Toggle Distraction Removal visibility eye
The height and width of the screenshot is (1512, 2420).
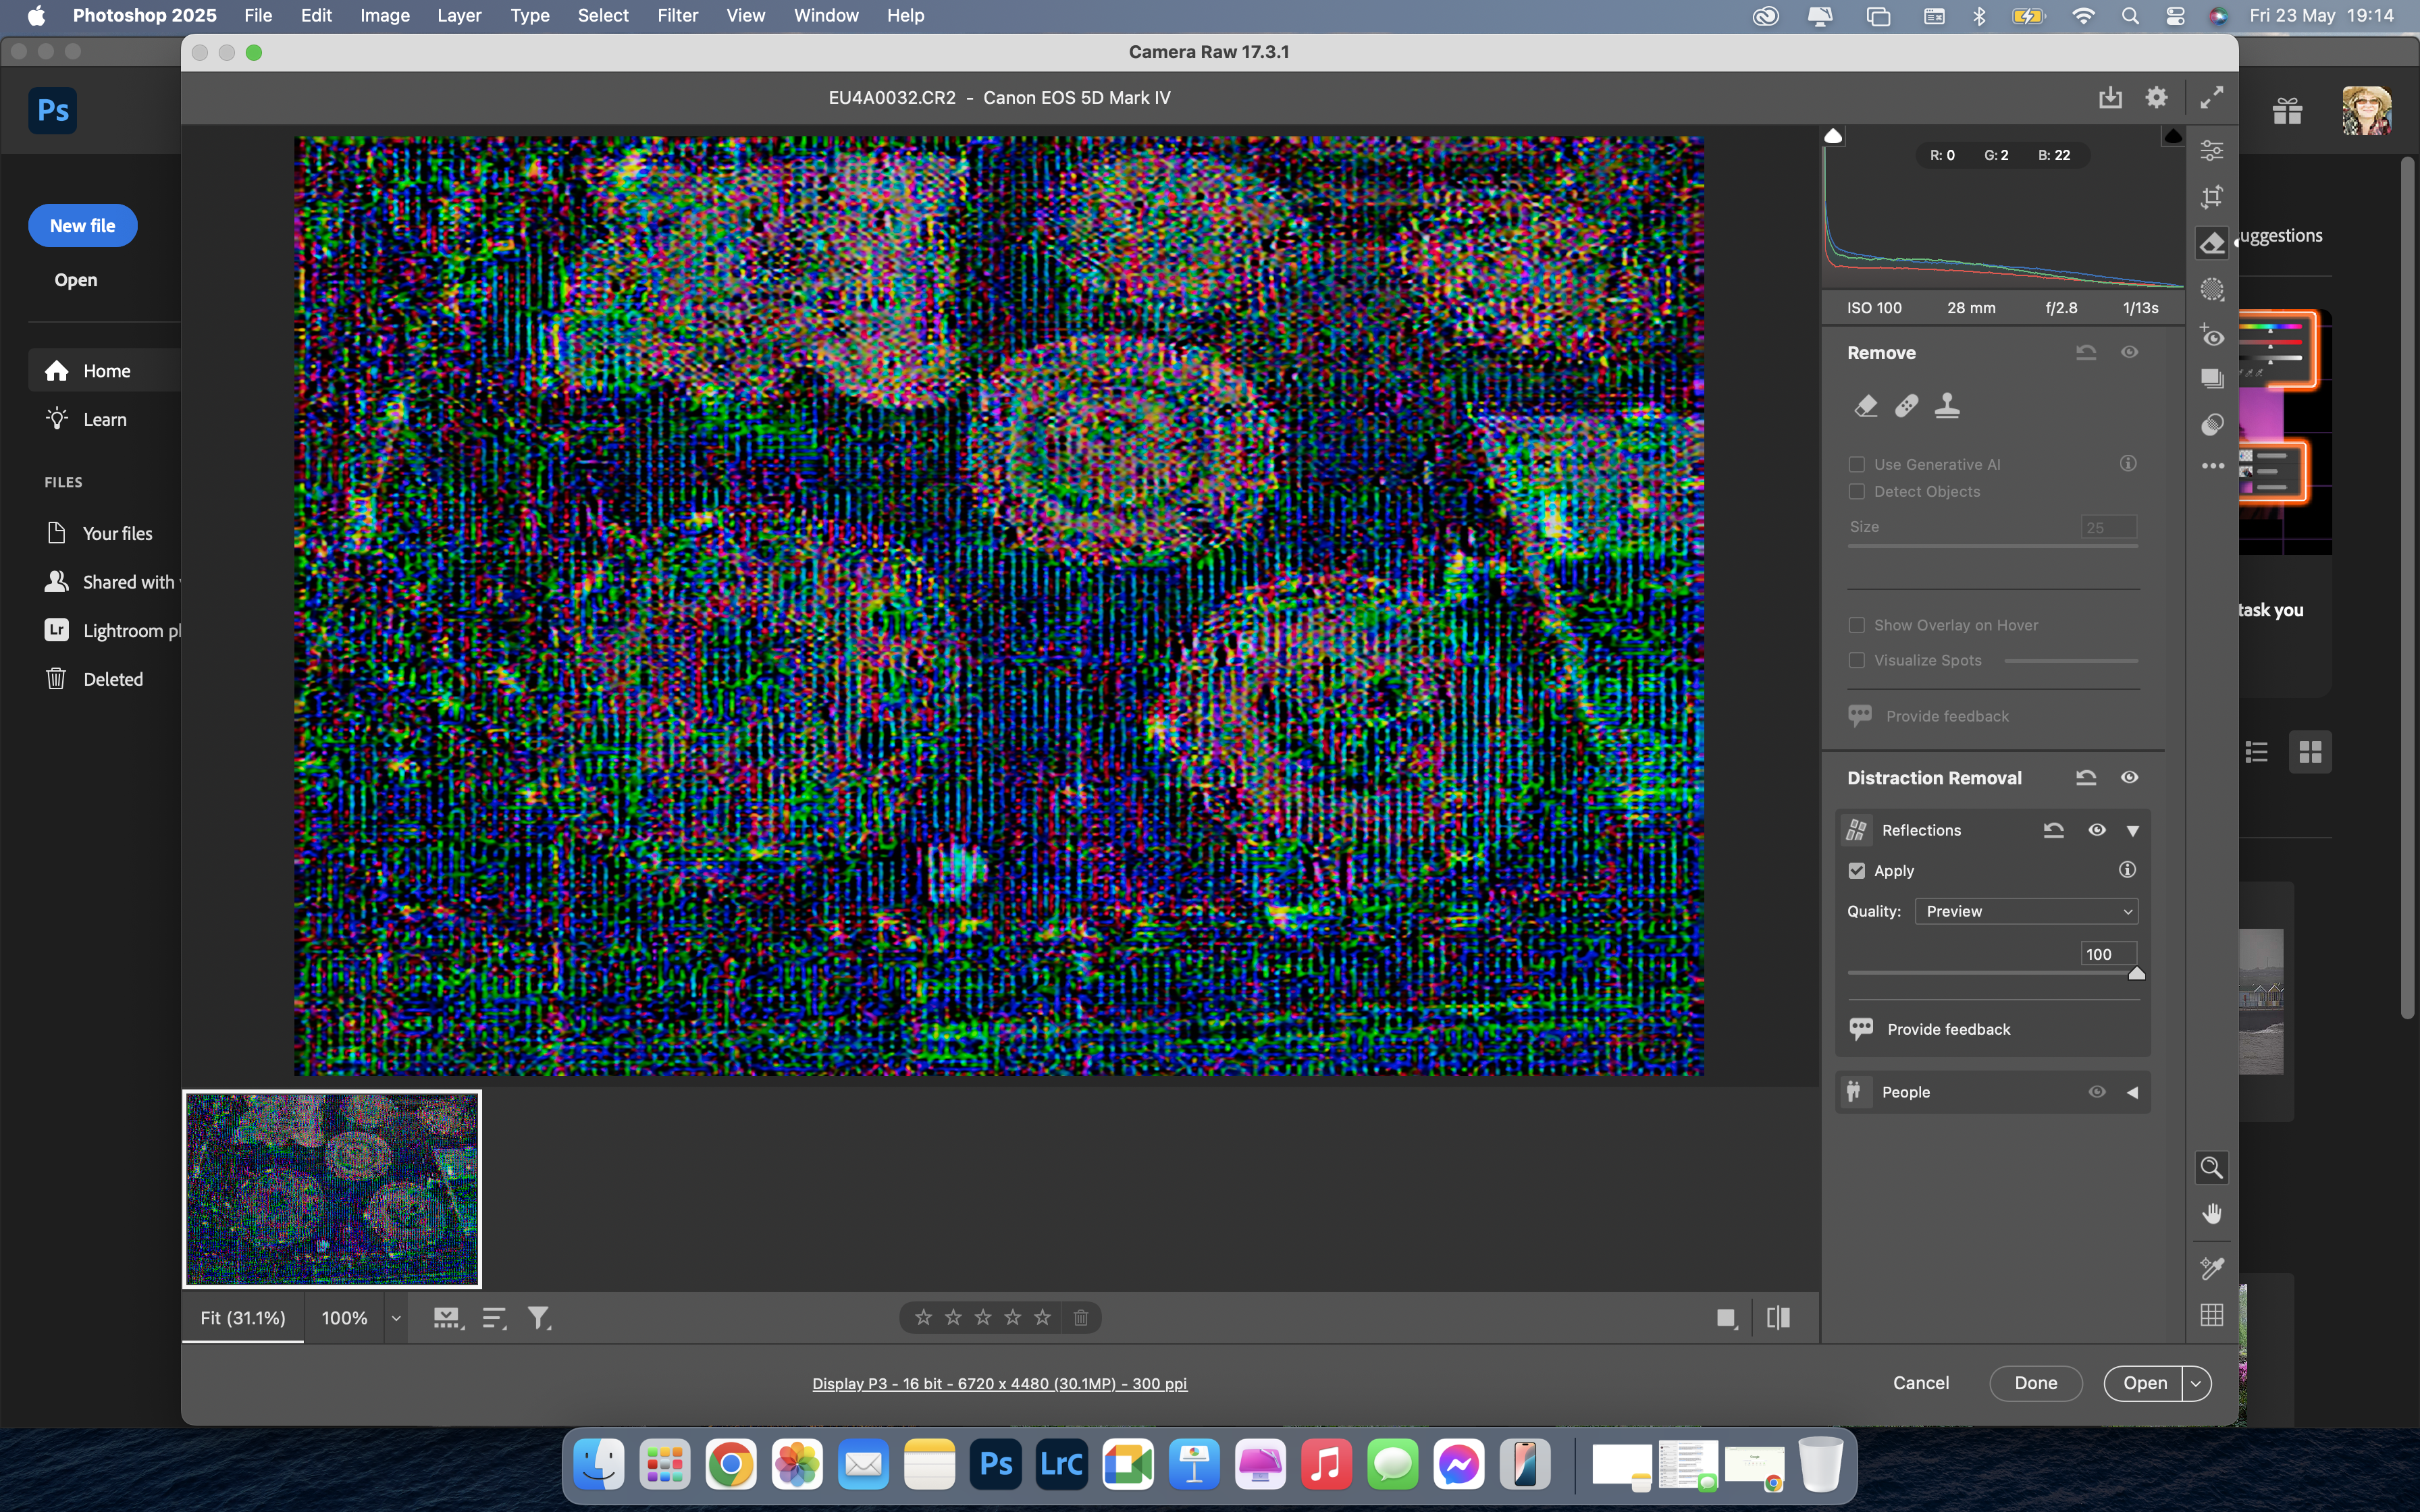point(2130,778)
